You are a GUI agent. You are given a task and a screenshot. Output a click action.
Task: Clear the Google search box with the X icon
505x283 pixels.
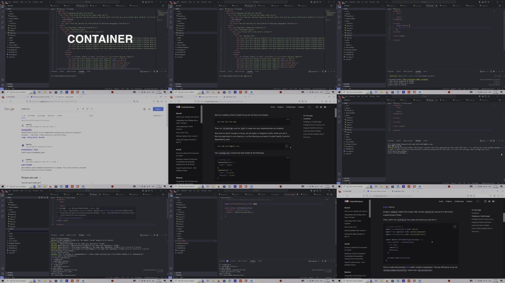78,109
